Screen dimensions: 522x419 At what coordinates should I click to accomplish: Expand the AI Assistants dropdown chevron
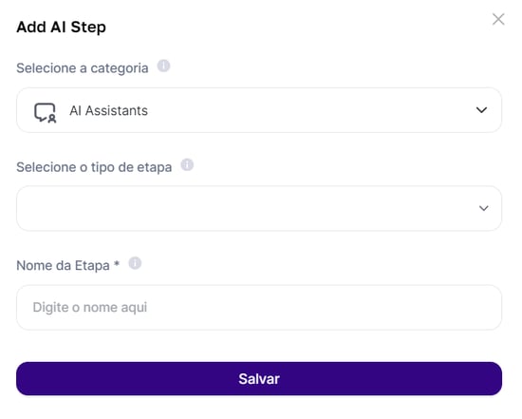[481, 109]
